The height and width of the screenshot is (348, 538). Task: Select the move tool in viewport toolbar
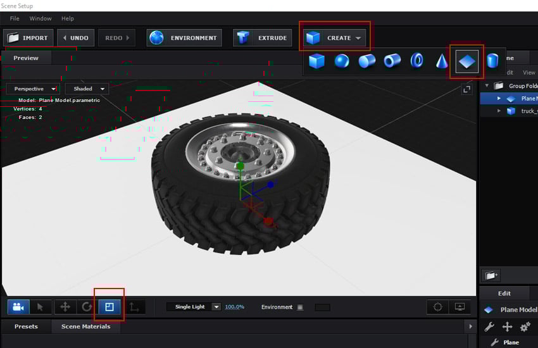coord(65,306)
